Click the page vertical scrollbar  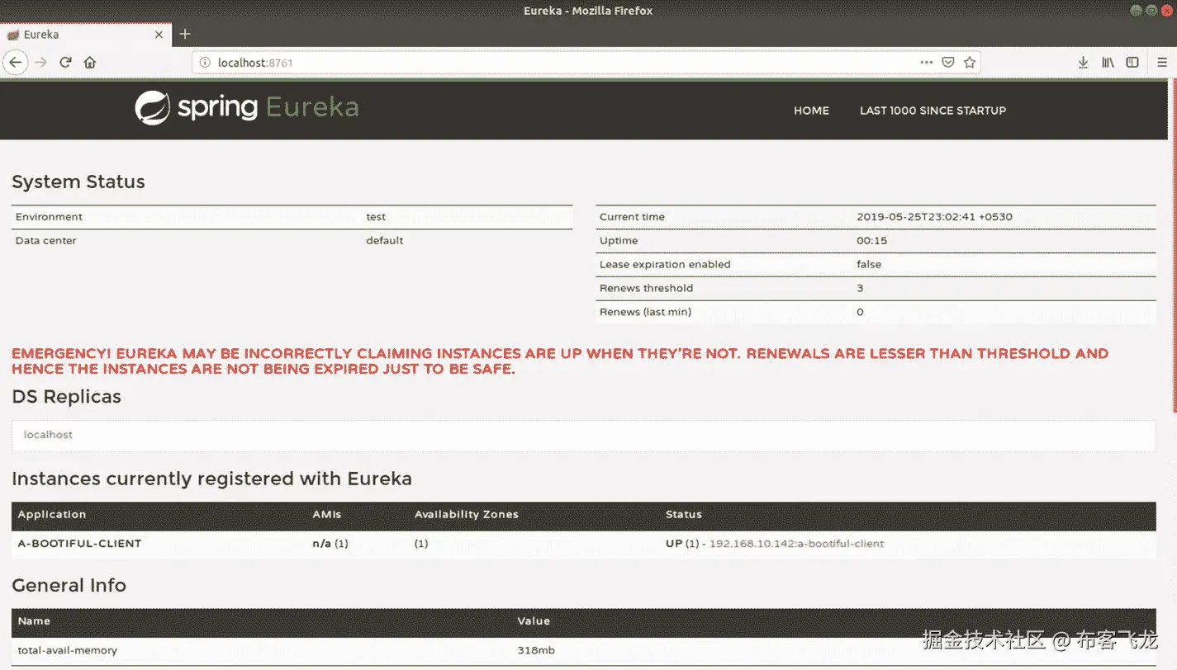(1173, 248)
